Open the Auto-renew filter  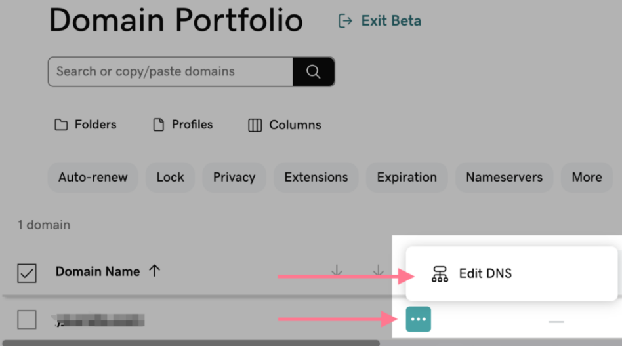pyautogui.click(x=93, y=178)
